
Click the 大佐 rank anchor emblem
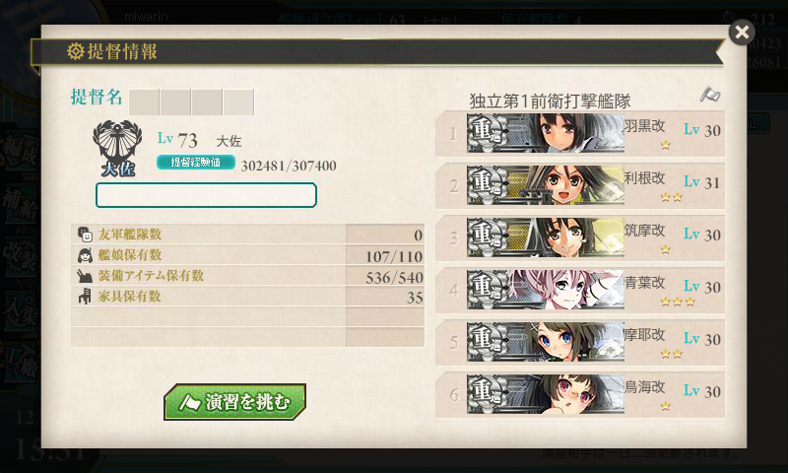click(117, 149)
